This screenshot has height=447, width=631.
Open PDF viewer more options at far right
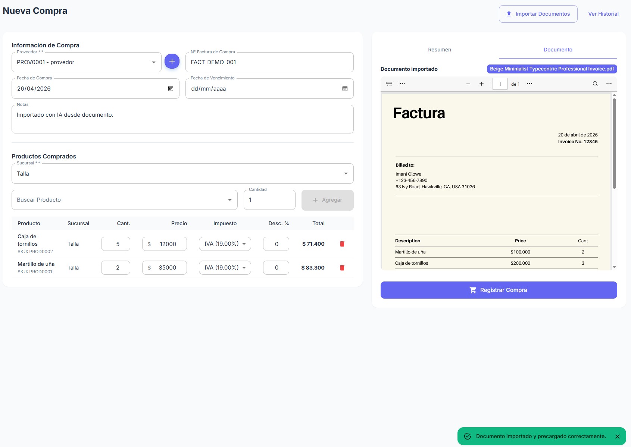coord(609,84)
